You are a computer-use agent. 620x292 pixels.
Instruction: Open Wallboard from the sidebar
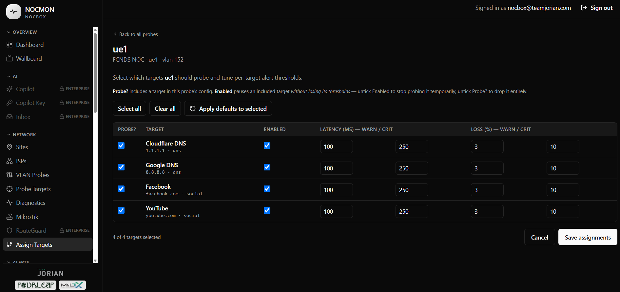coord(48,58)
